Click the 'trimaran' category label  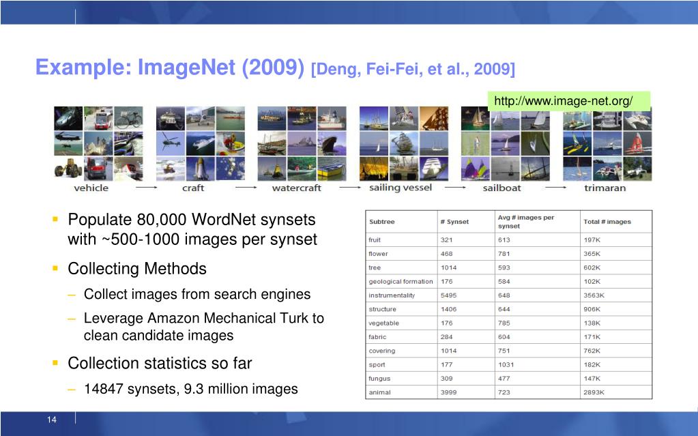click(x=605, y=188)
